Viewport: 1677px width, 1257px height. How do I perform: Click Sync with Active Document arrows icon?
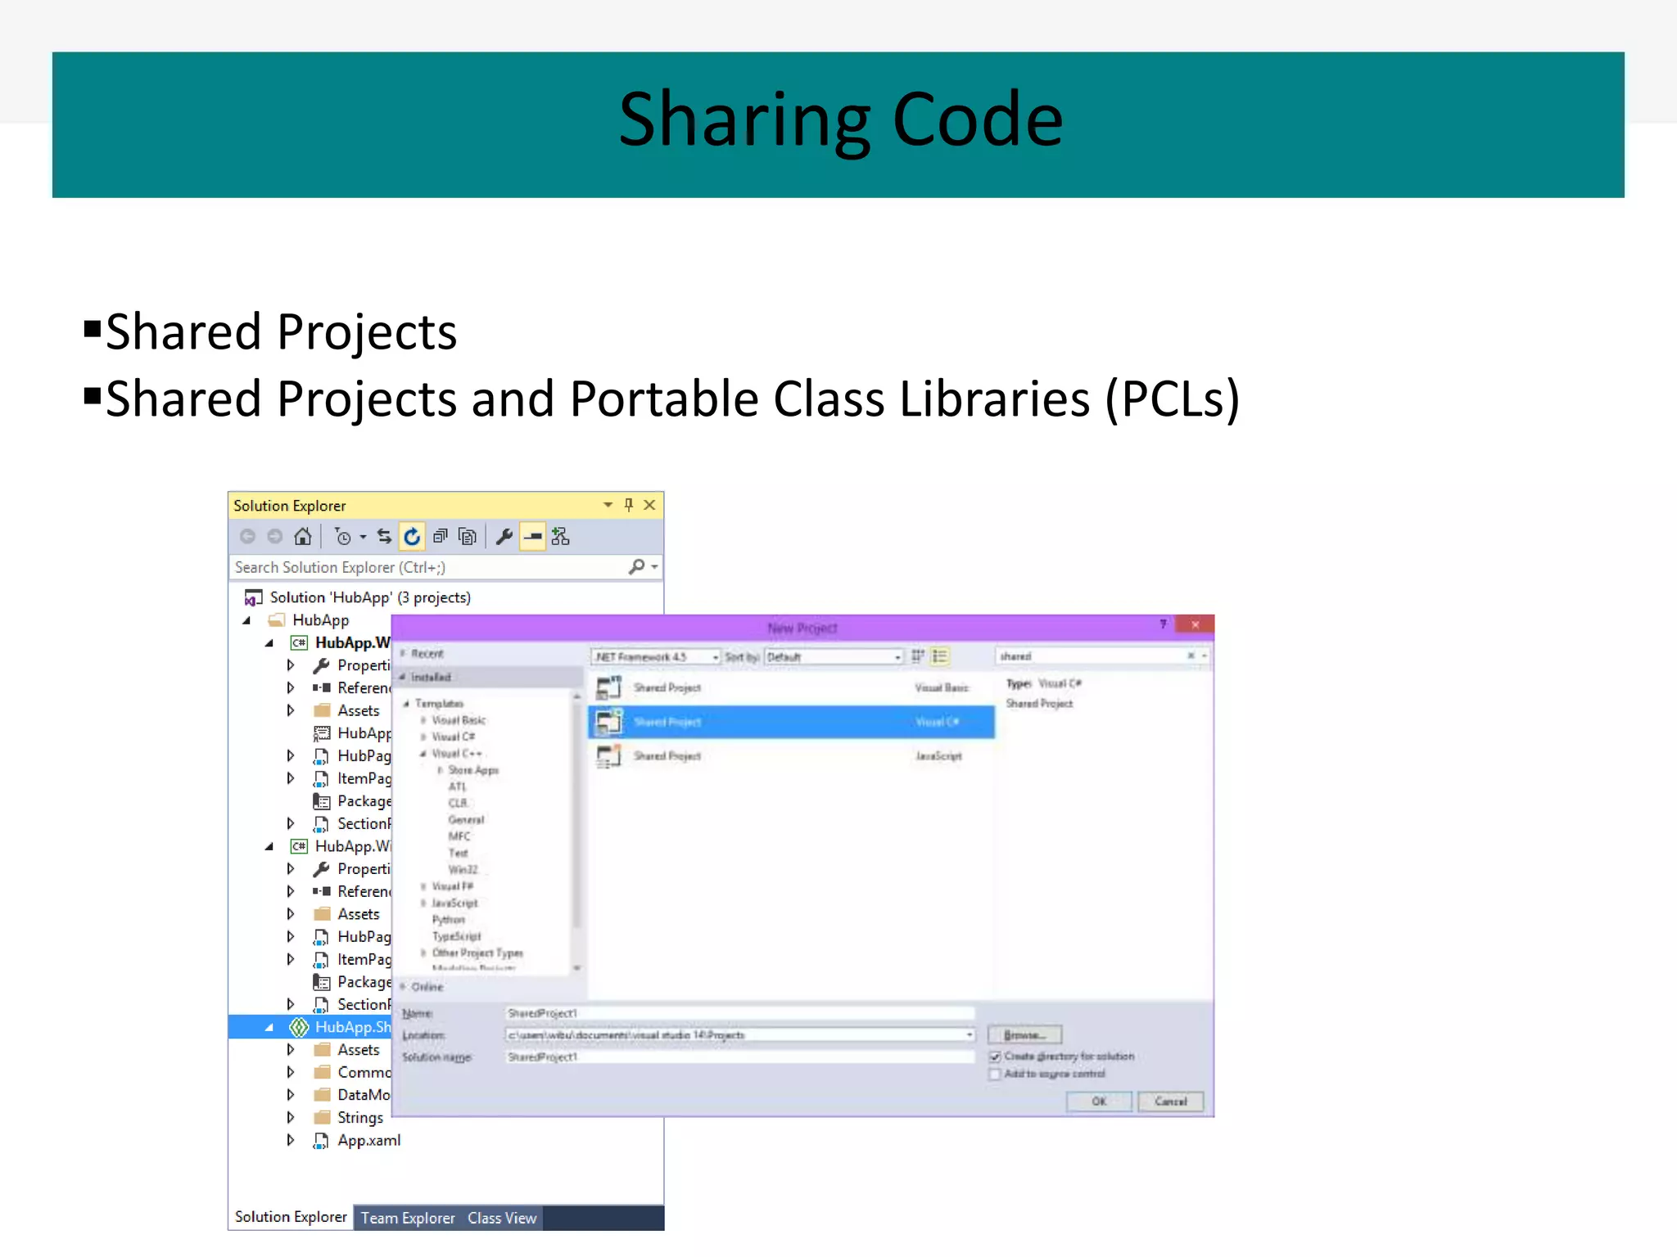(x=384, y=537)
